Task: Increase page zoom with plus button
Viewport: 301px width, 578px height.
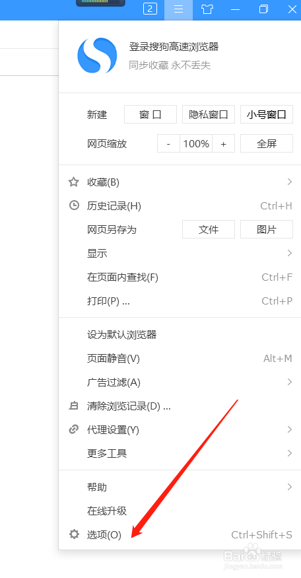Action: click(223, 144)
